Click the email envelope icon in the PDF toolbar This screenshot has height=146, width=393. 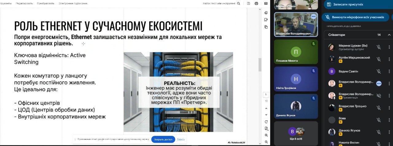point(266,3)
